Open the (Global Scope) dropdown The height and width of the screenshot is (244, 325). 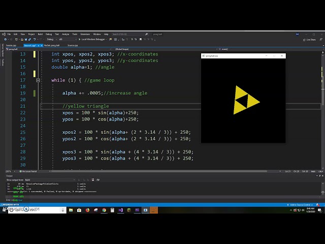tap(166, 49)
